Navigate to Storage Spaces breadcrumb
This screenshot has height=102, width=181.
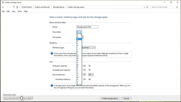click(x=59, y=7)
